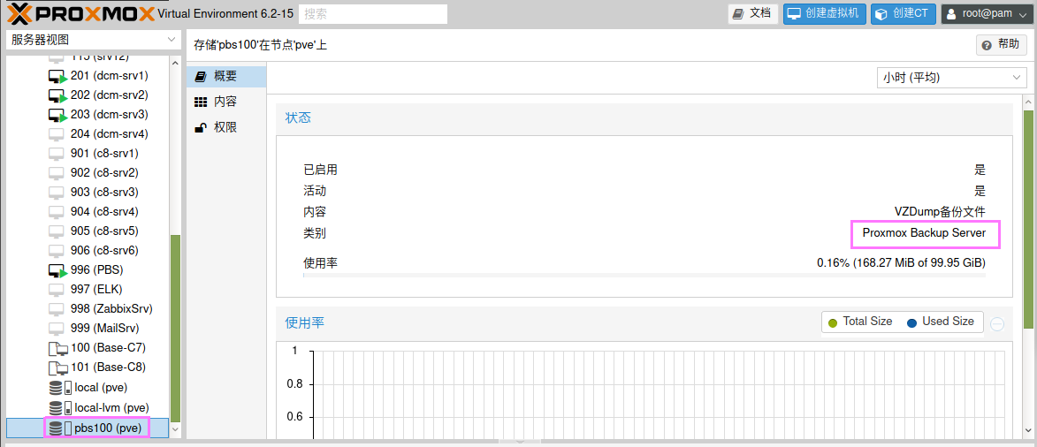Click the book icon beside 概要
This screenshot has width=1037, height=447.
click(x=200, y=77)
